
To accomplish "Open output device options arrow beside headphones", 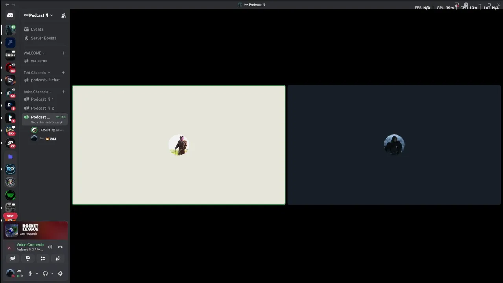I will [x=51, y=274].
